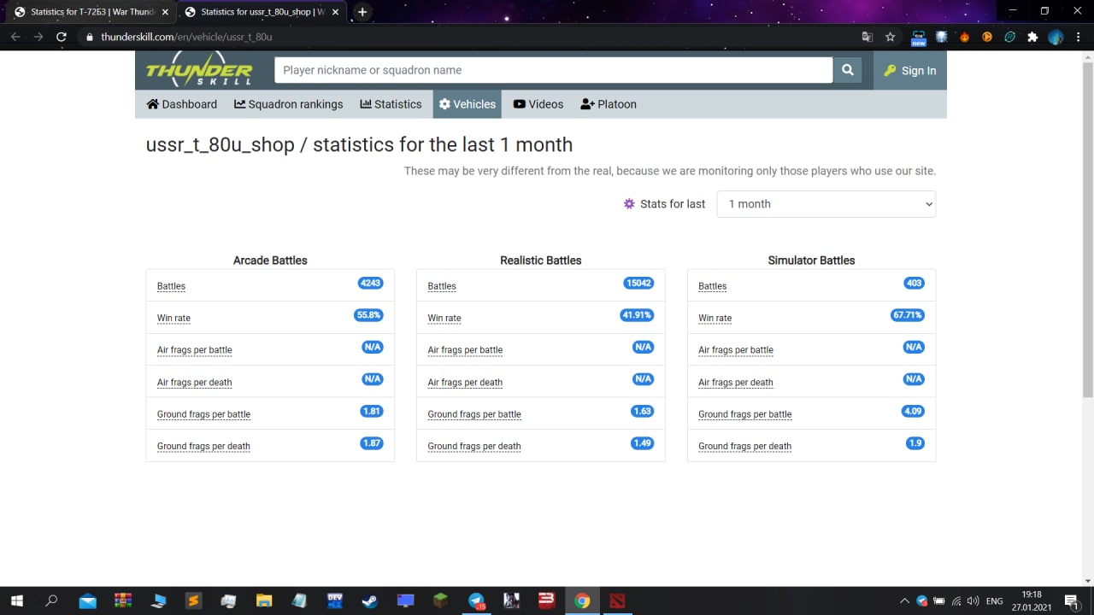Focus the player nickname search field
This screenshot has height=615, width=1094.
click(553, 70)
